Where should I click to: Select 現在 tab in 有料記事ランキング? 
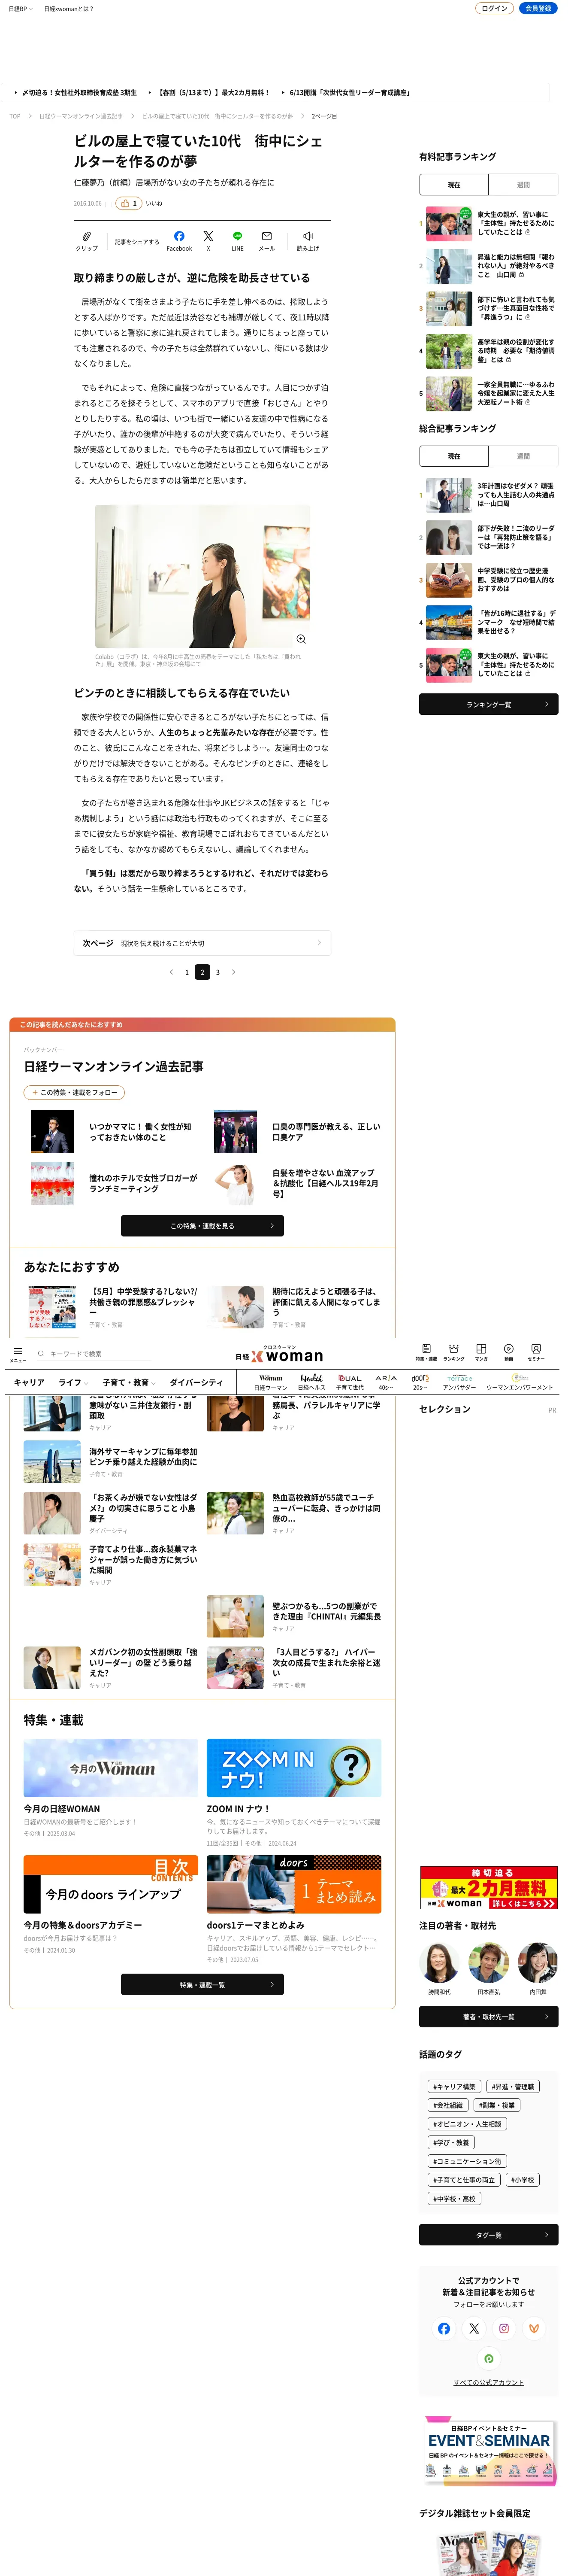click(454, 185)
